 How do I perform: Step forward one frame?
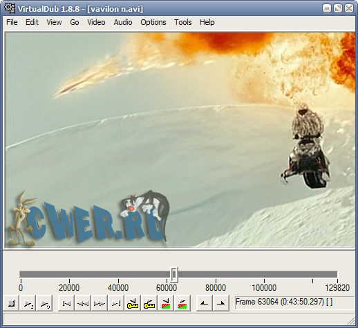pos(100,303)
